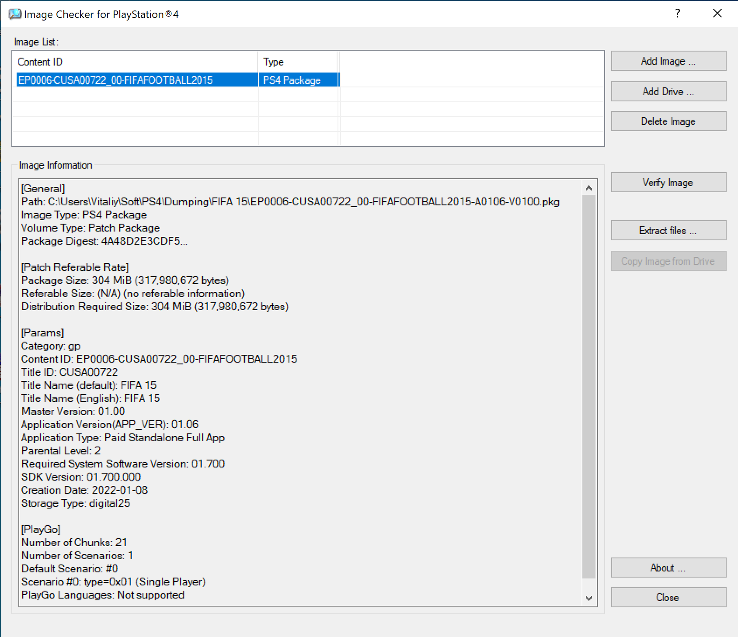Viewport: 738px width, 637px height.
Task: Click the Title Name (English): FIFA 15 line
Action: coord(91,398)
